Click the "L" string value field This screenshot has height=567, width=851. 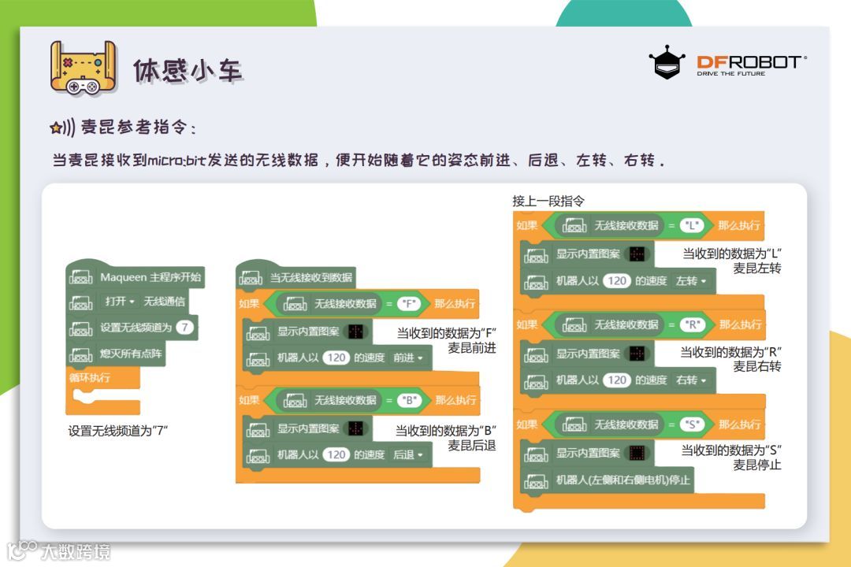pyautogui.click(x=692, y=226)
